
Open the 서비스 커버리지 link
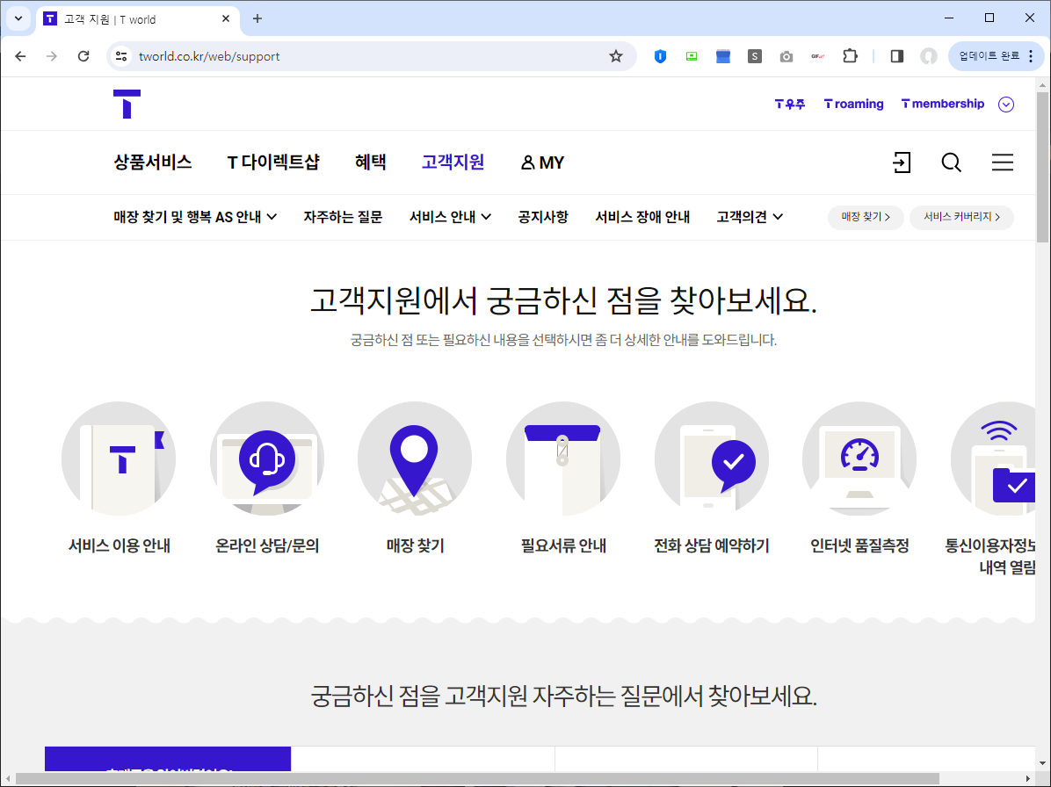pyautogui.click(x=961, y=216)
